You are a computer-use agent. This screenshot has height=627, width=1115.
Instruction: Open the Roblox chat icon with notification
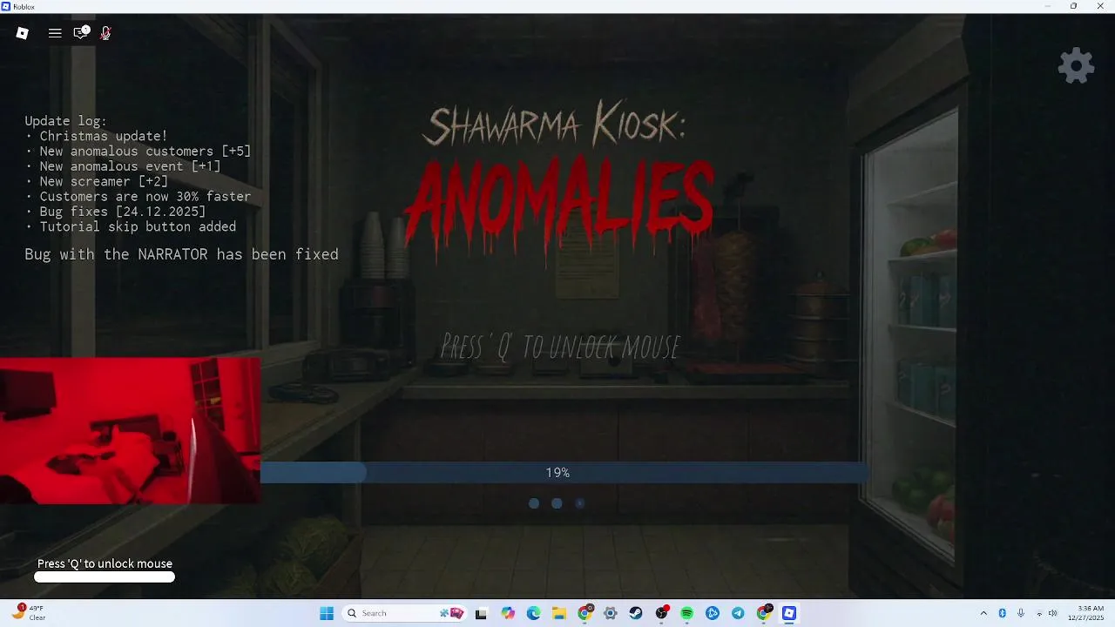point(81,33)
